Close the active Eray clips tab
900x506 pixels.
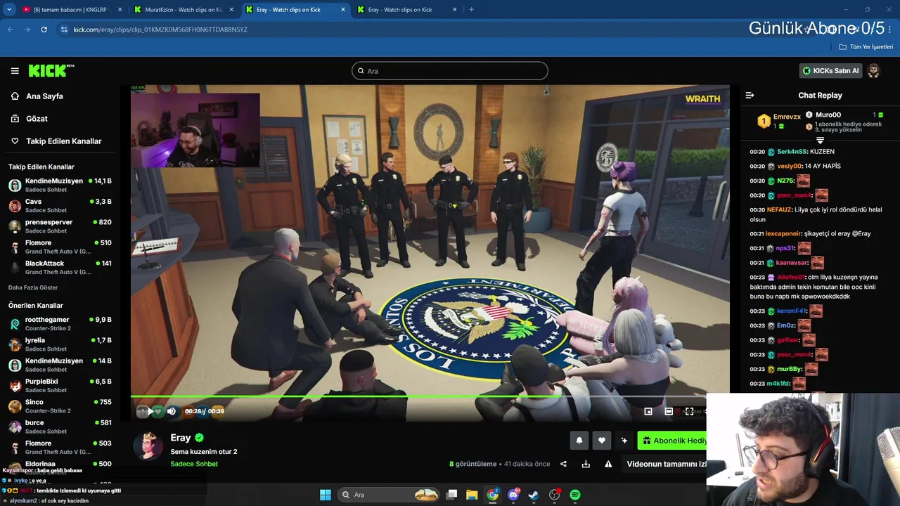343,10
